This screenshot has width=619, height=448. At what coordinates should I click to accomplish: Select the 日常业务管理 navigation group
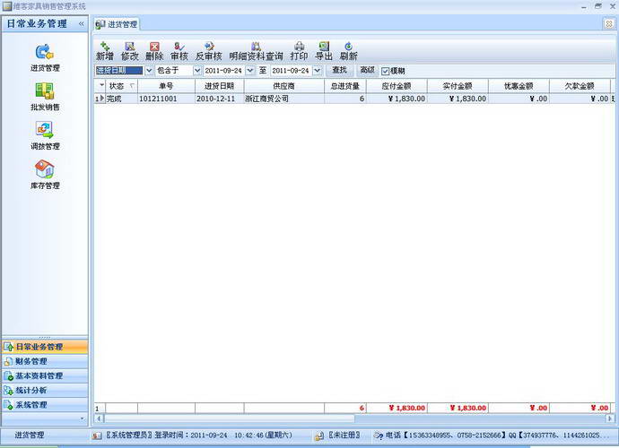45,347
